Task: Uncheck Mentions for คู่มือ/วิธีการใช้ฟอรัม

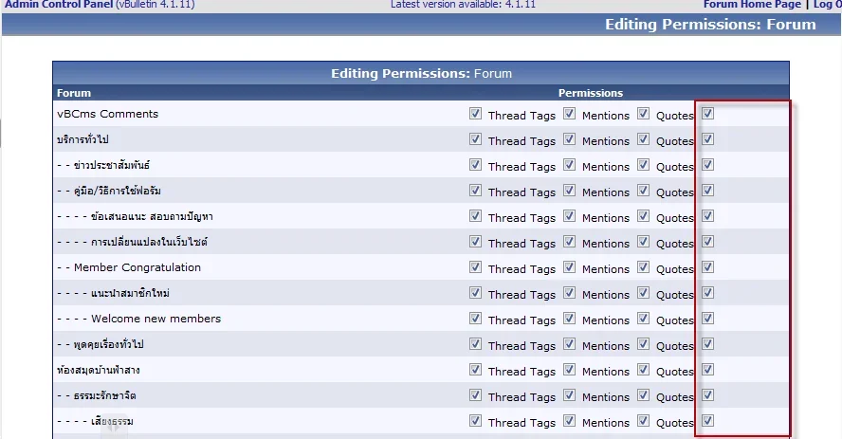Action: (x=569, y=191)
